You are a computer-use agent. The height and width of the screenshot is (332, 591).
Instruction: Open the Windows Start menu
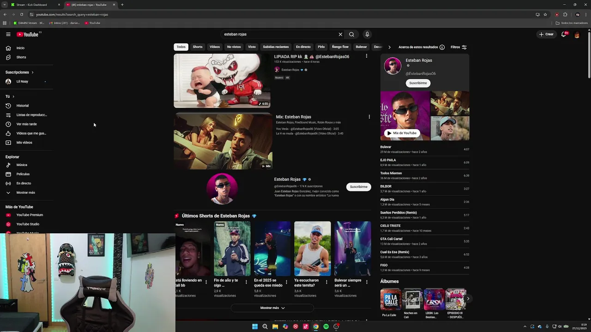[255, 326]
